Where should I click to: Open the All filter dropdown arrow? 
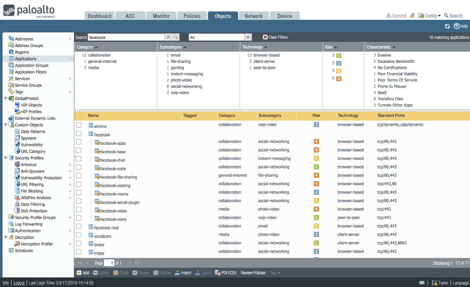[248, 37]
